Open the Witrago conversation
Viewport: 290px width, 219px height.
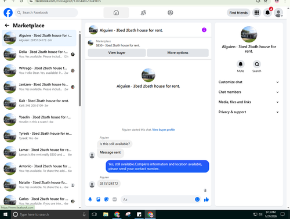[39, 70]
